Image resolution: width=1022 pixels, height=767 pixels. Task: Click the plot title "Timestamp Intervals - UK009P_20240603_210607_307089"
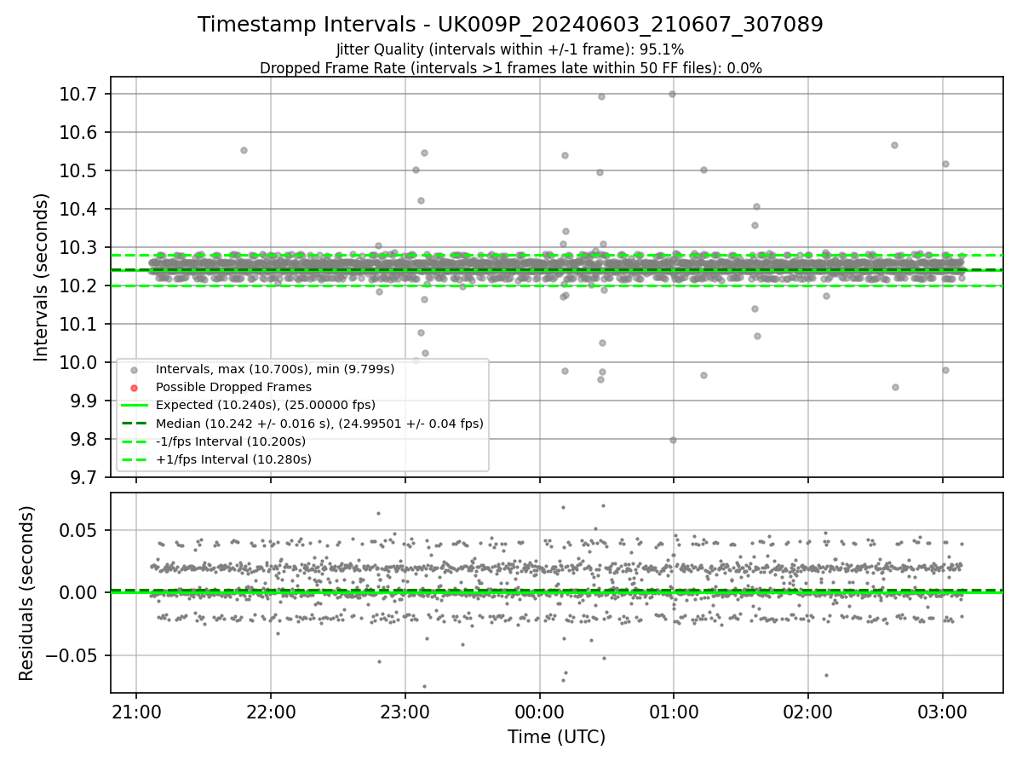coord(510,25)
